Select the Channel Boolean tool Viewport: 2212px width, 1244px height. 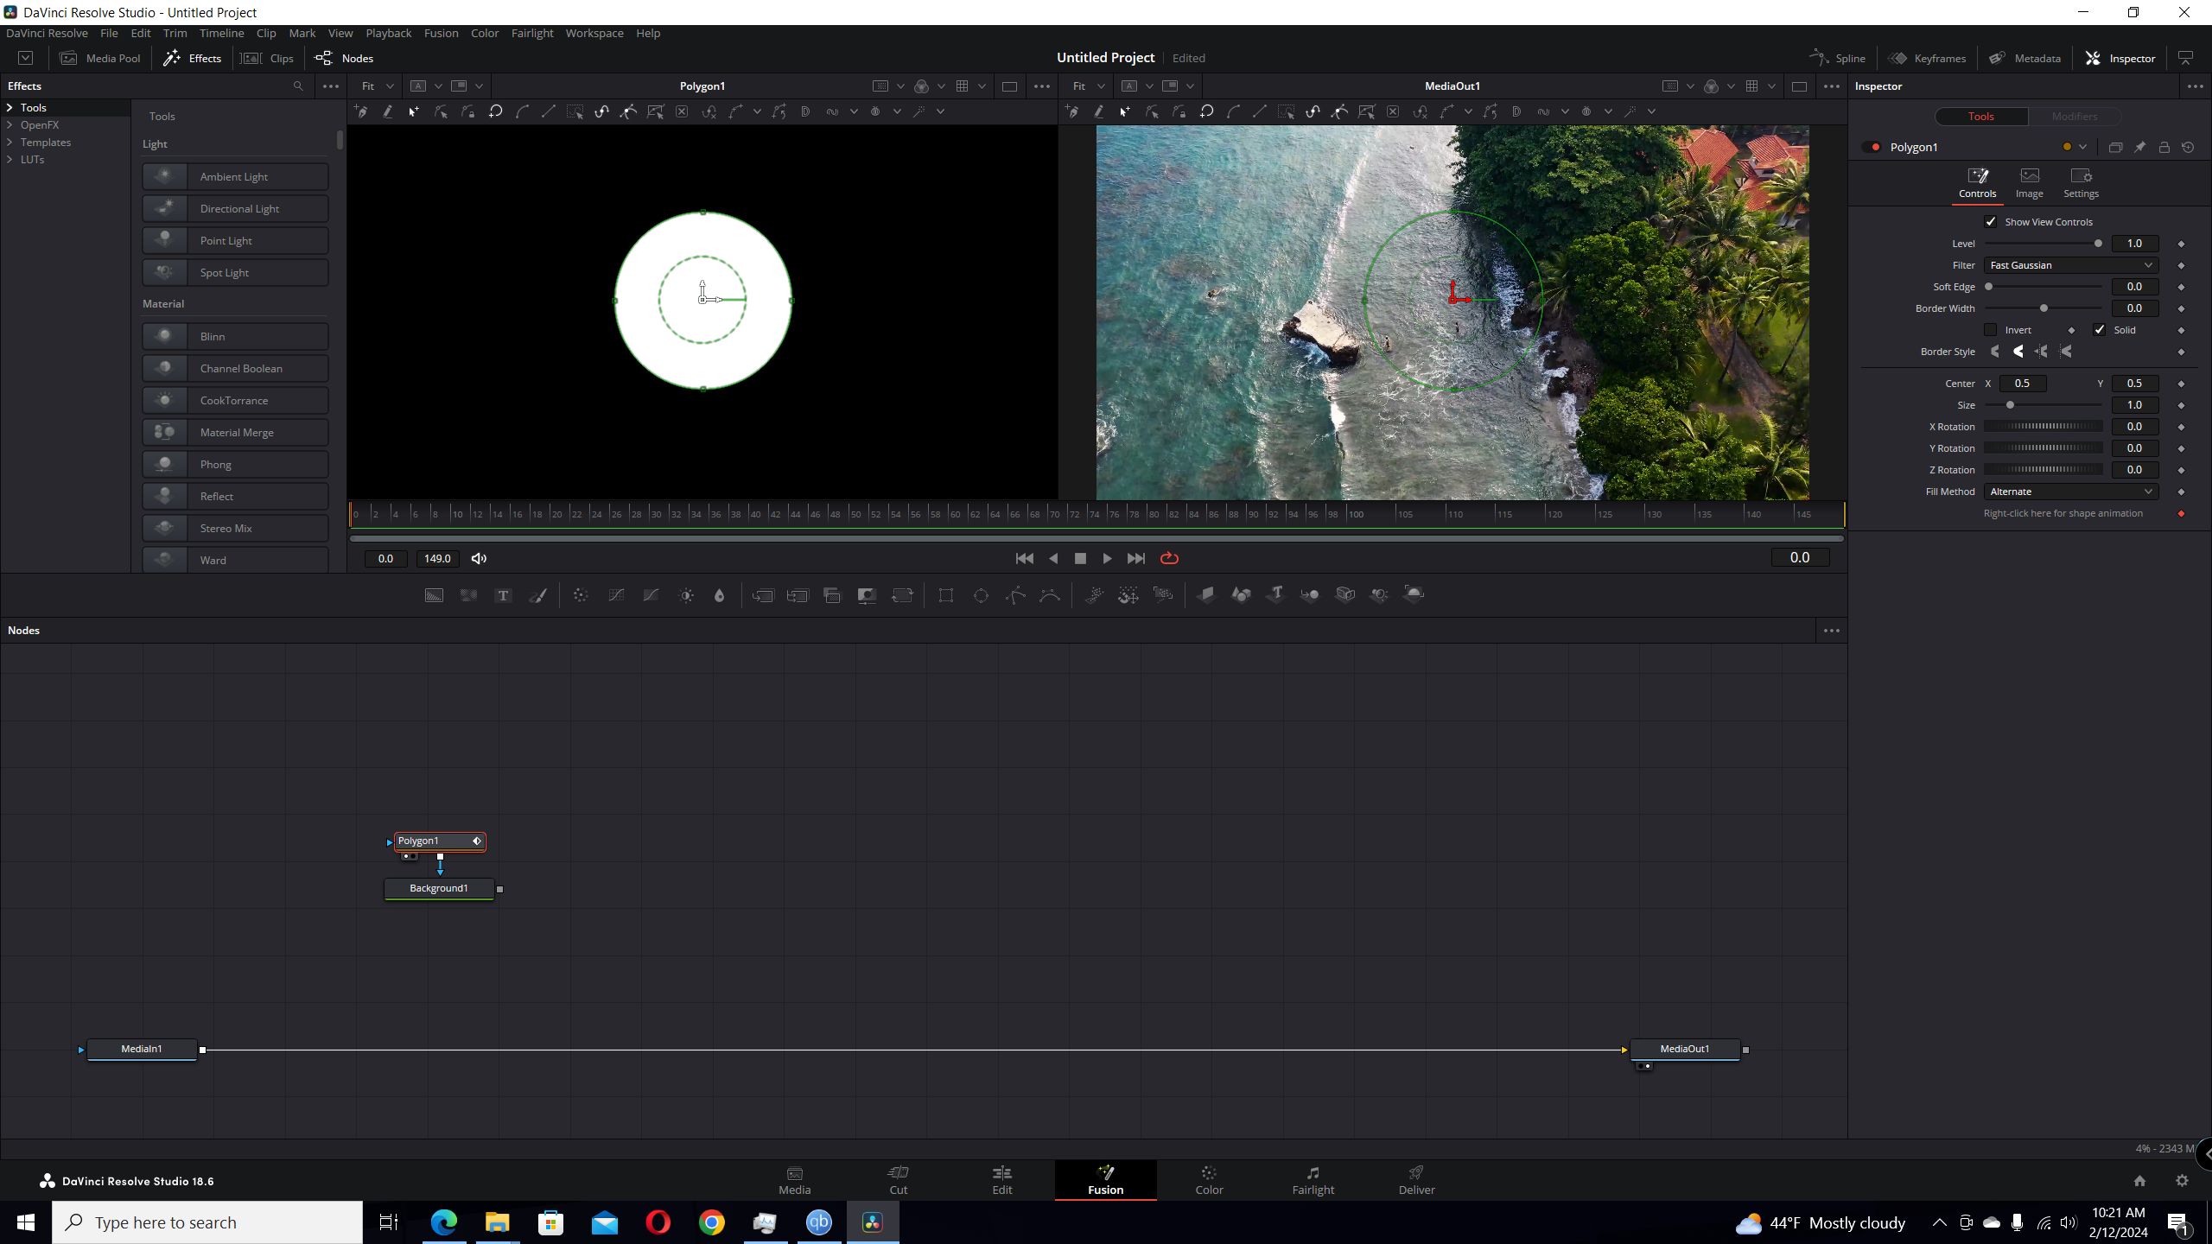click(x=235, y=369)
